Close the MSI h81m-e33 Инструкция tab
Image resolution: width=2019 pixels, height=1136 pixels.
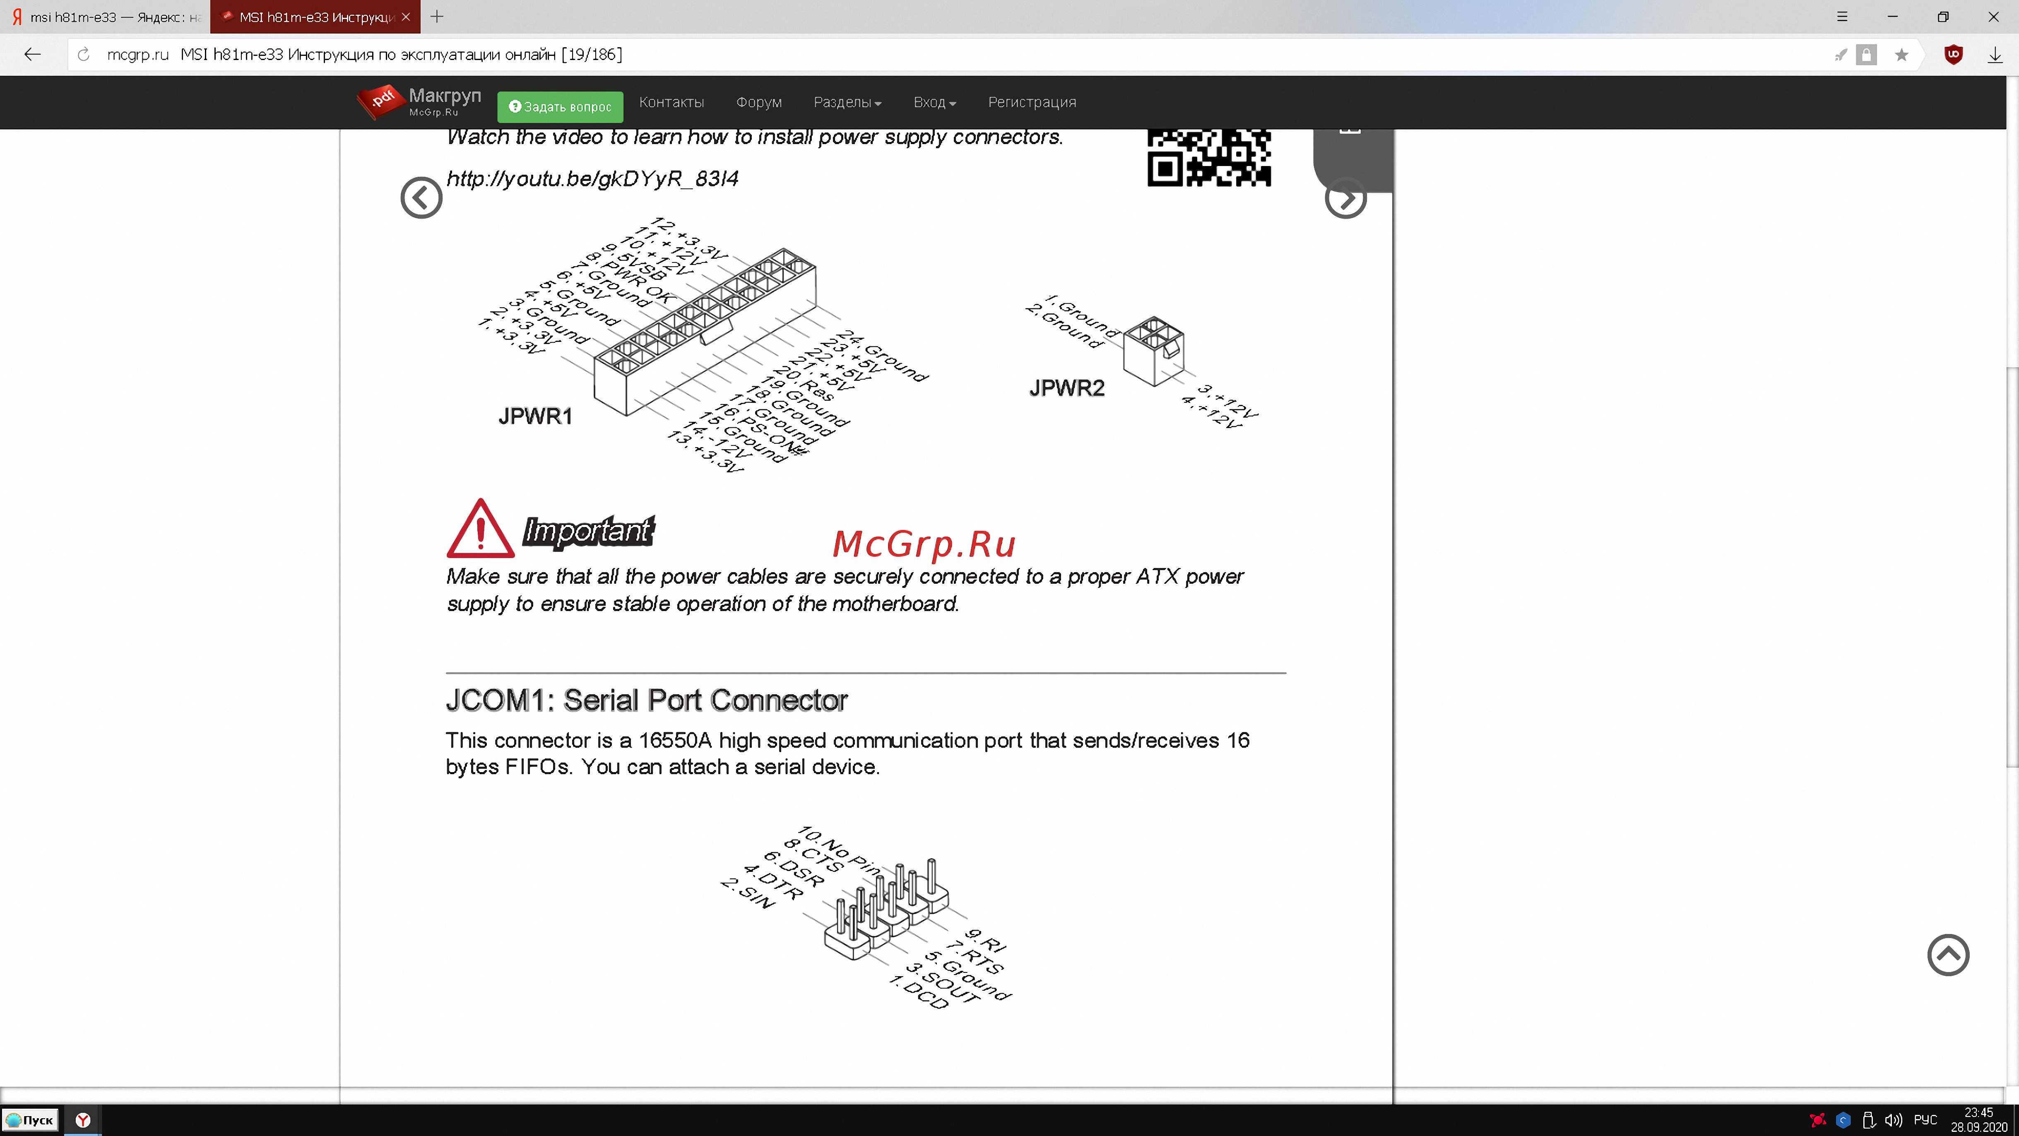tap(406, 17)
